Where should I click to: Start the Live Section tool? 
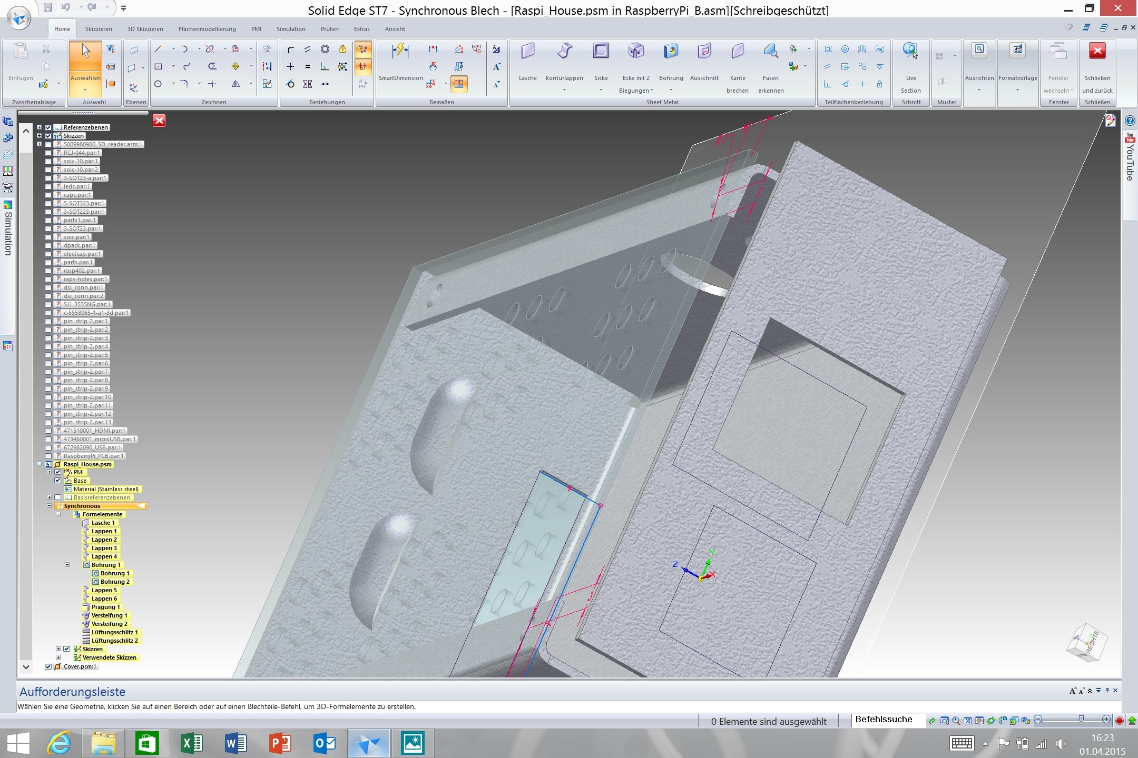click(x=911, y=67)
